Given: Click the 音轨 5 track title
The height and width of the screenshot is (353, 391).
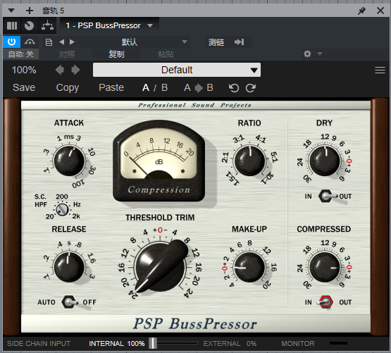Looking at the screenshot, I should [53, 11].
